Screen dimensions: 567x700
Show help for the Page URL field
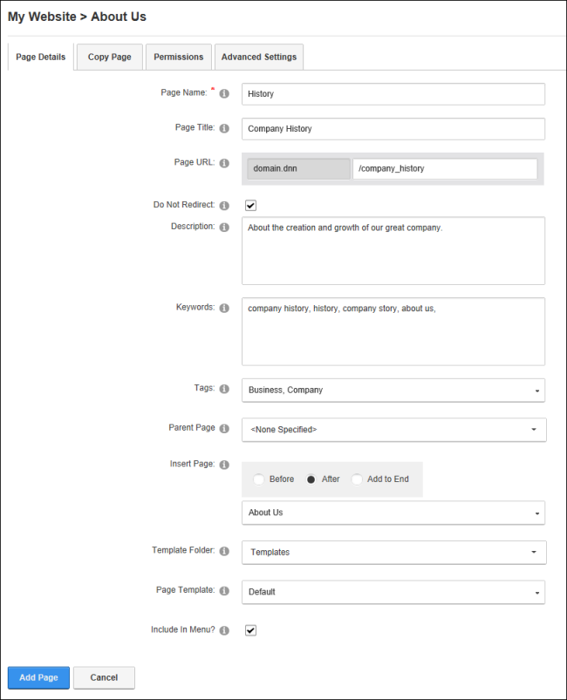pos(224,163)
